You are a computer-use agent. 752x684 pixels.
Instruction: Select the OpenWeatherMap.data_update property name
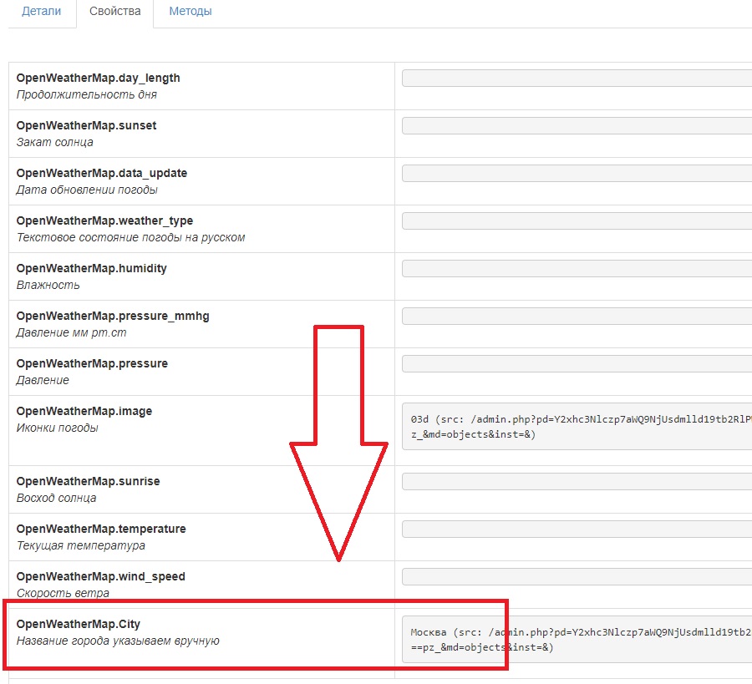coord(102,173)
